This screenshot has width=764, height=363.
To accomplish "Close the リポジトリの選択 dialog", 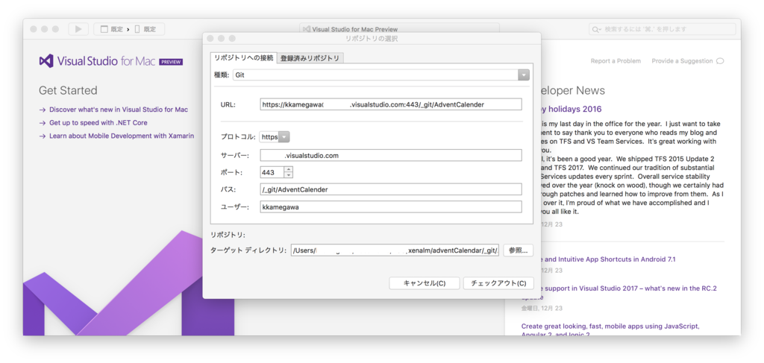I will point(210,39).
